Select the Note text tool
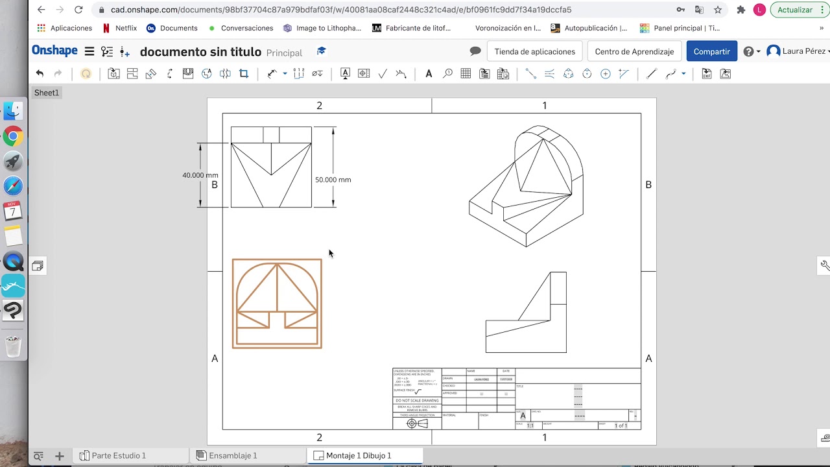Viewport: 830px width, 467px height. (429, 74)
